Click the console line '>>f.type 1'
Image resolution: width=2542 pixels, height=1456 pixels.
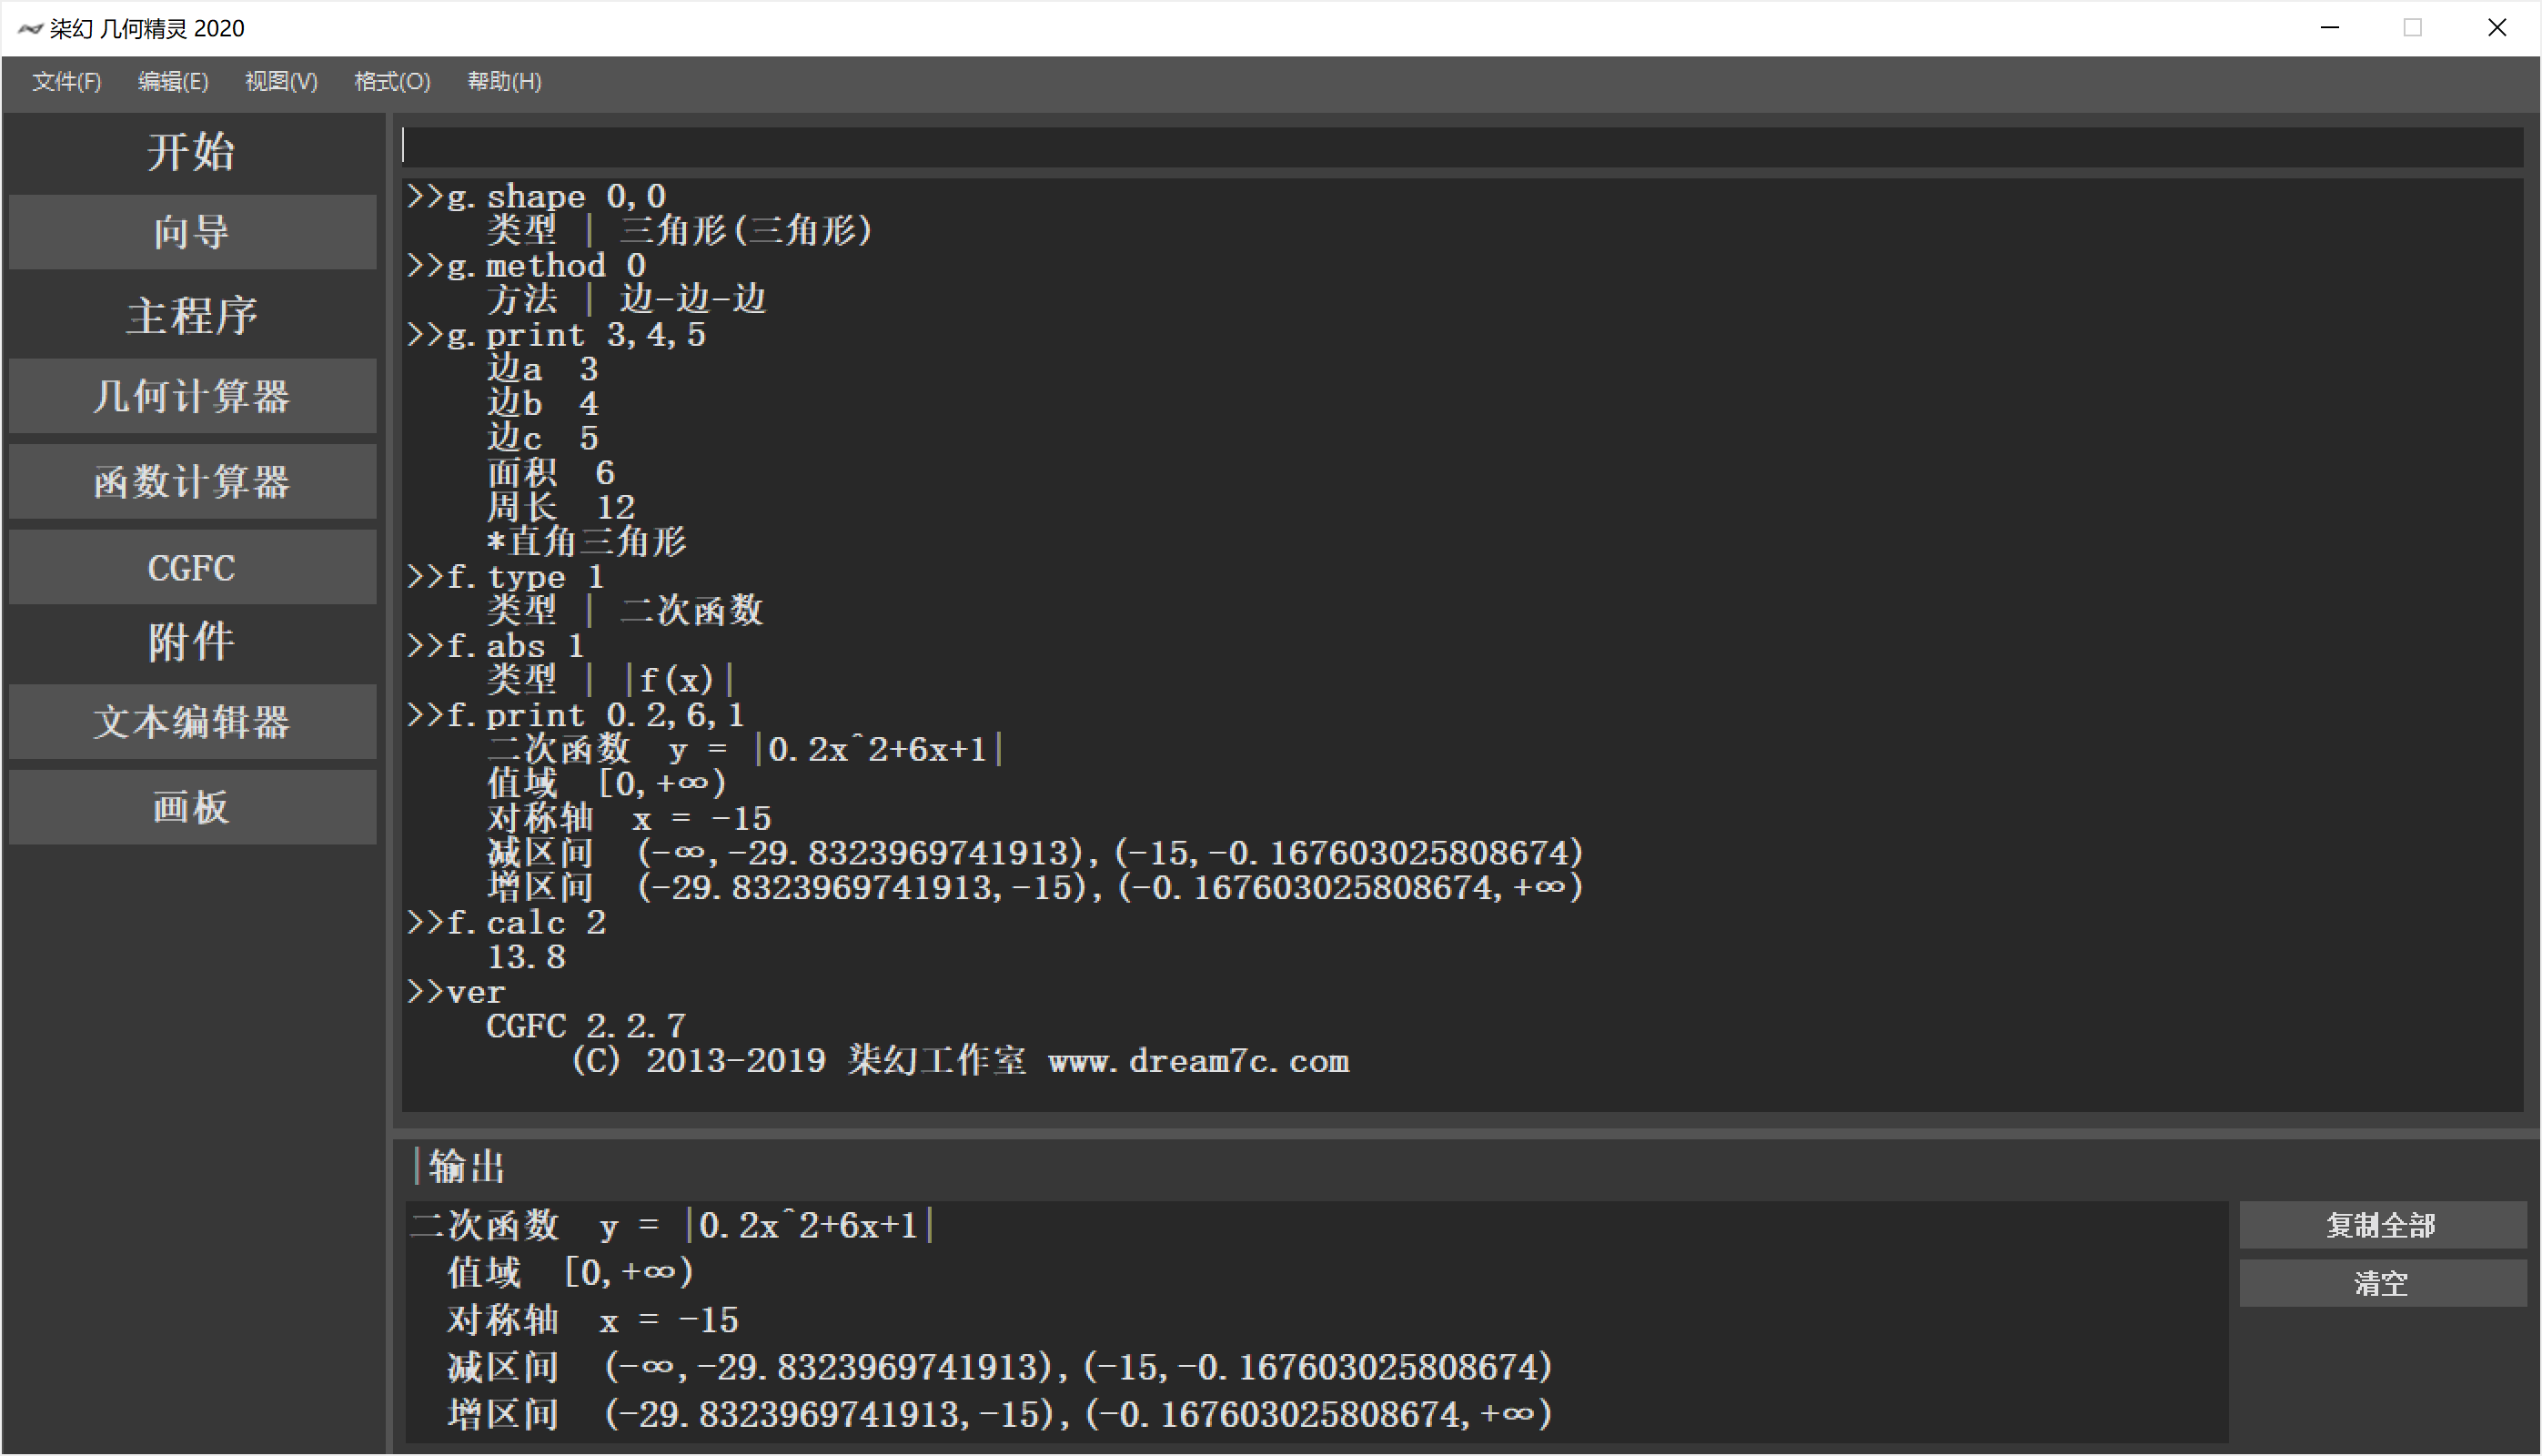tap(506, 577)
